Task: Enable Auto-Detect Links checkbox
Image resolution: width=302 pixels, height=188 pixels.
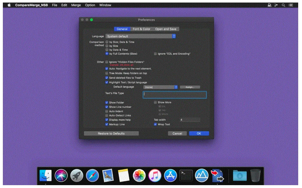Action: pos(106,115)
